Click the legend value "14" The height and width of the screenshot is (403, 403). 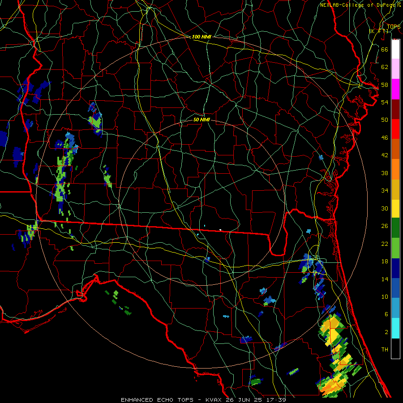pos(385,279)
